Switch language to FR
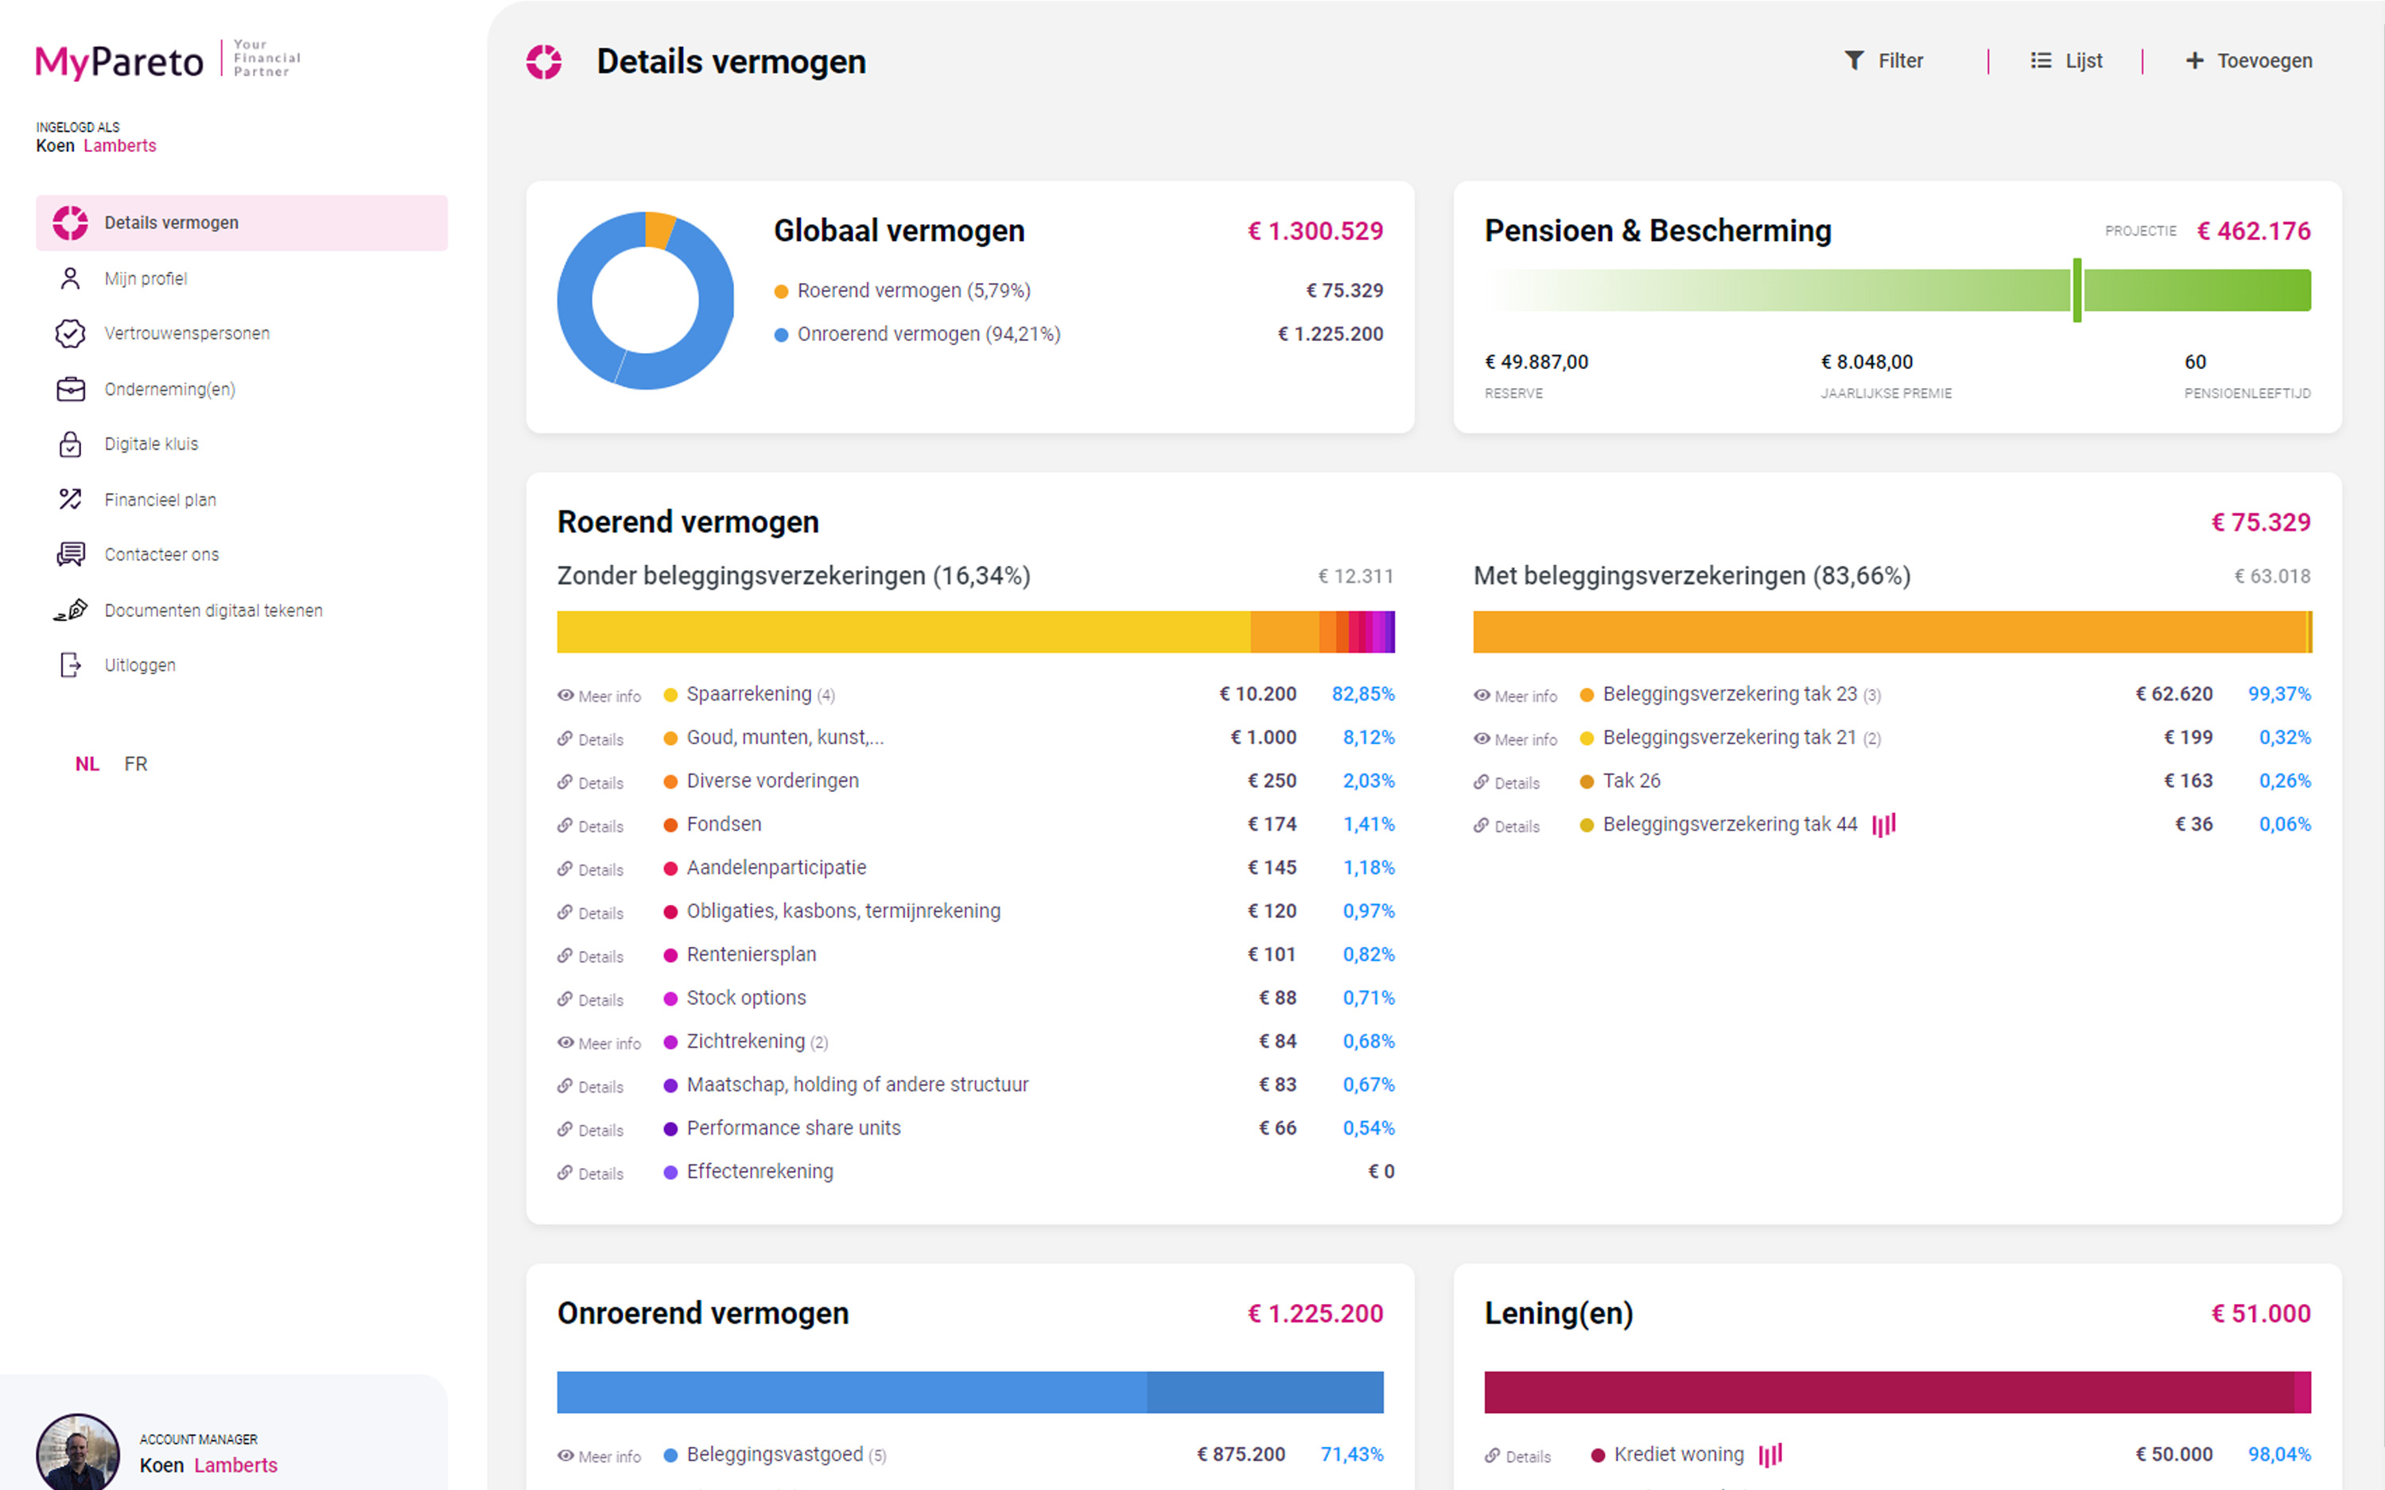Viewport: 2385px width, 1490px height. pos(136,765)
